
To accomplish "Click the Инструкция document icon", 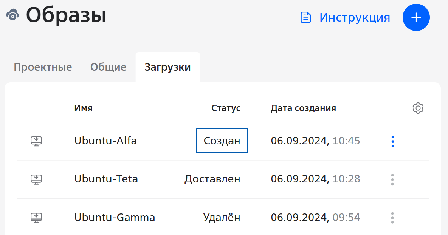I will pyautogui.click(x=305, y=17).
